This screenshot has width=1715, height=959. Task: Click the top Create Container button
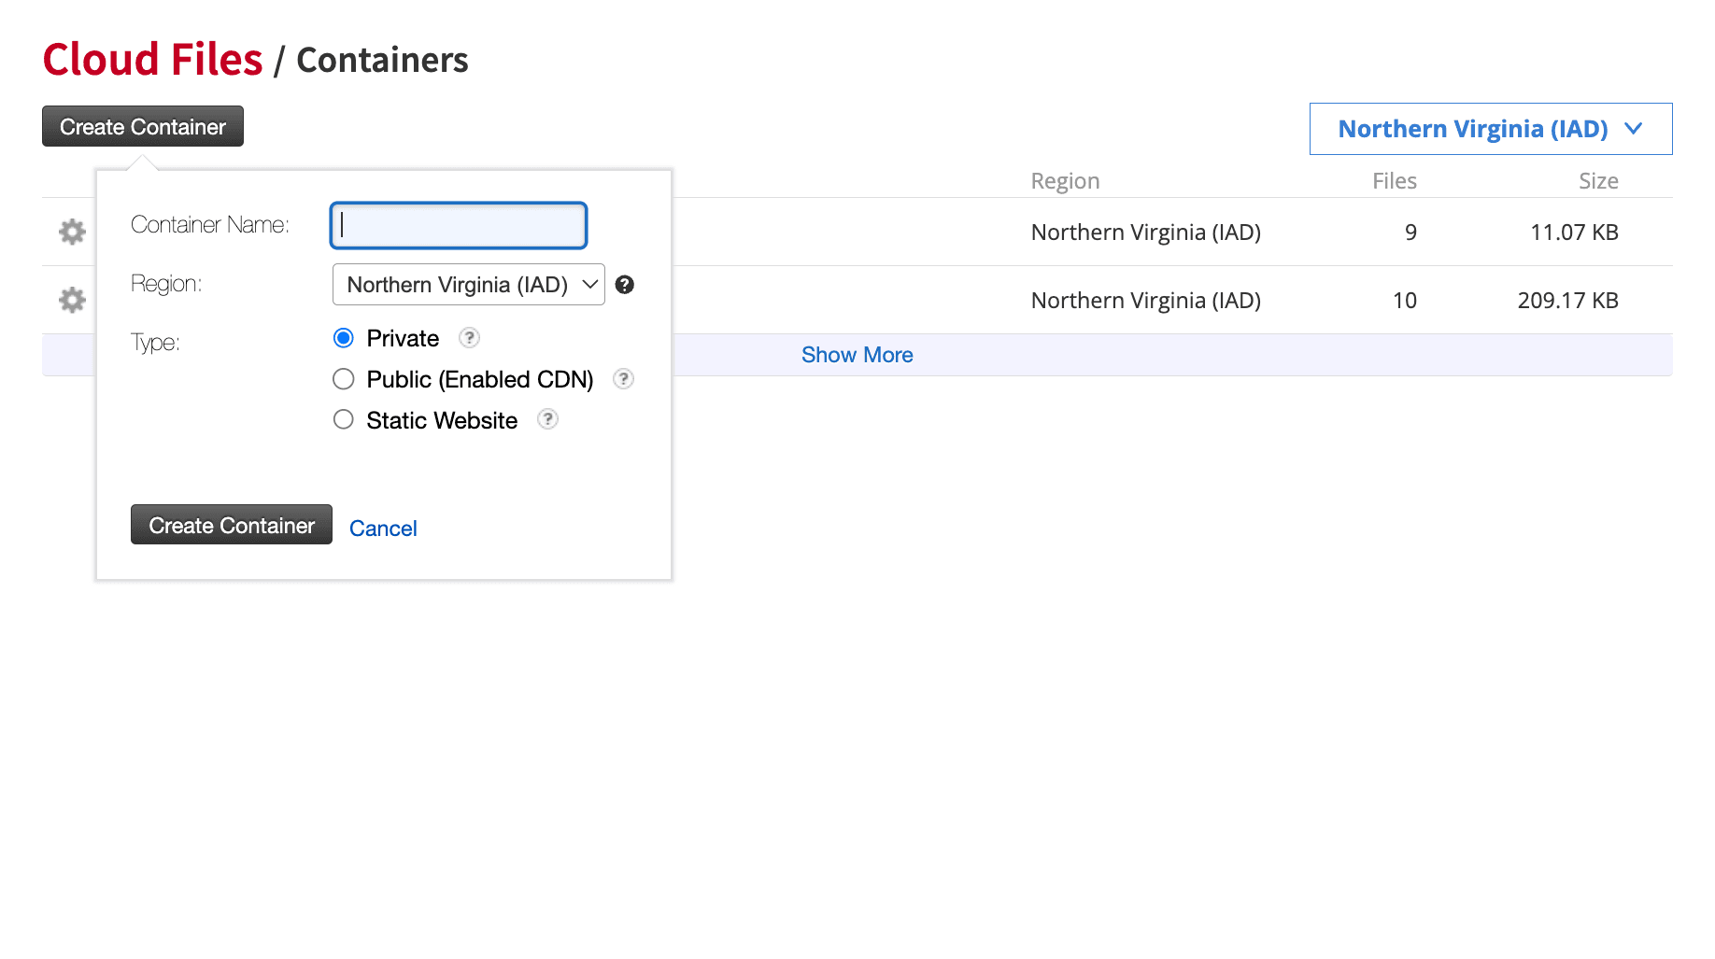point(142,126)
